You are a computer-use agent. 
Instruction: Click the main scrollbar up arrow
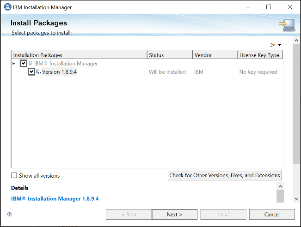pyautogui.click(x=296, y=41)
